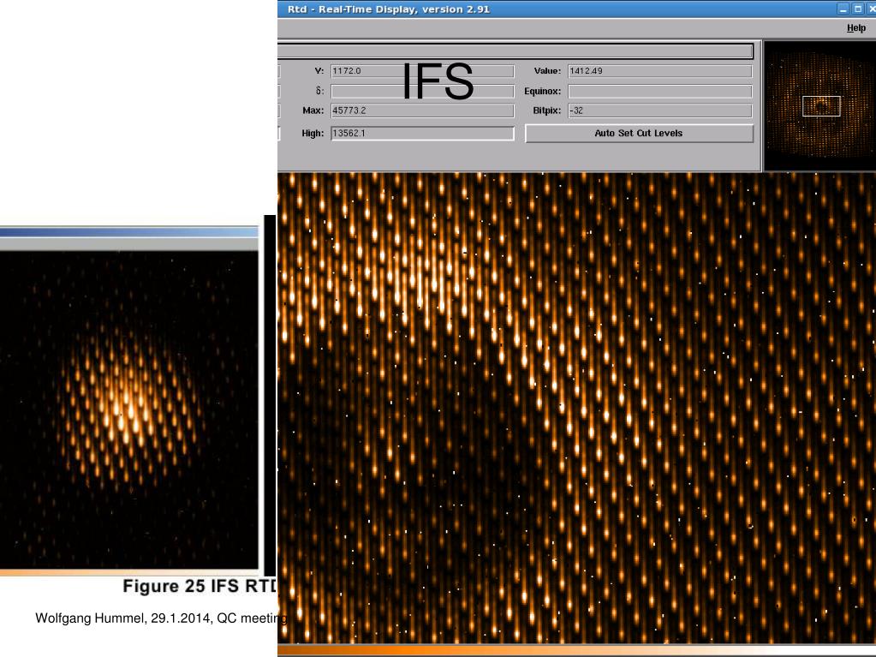Screen dimensions: 876x657
Task: Focus the High cut level input
Action: tap(421, 134)
